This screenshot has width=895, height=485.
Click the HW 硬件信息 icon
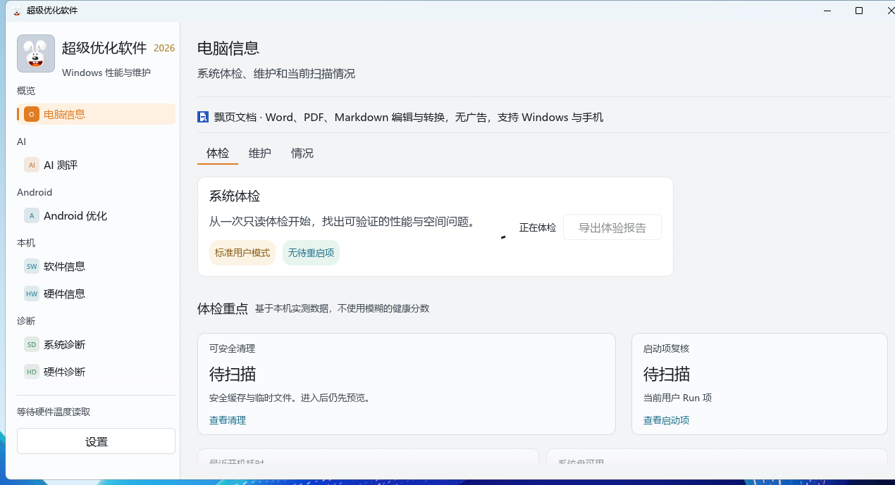coord(32,294)
